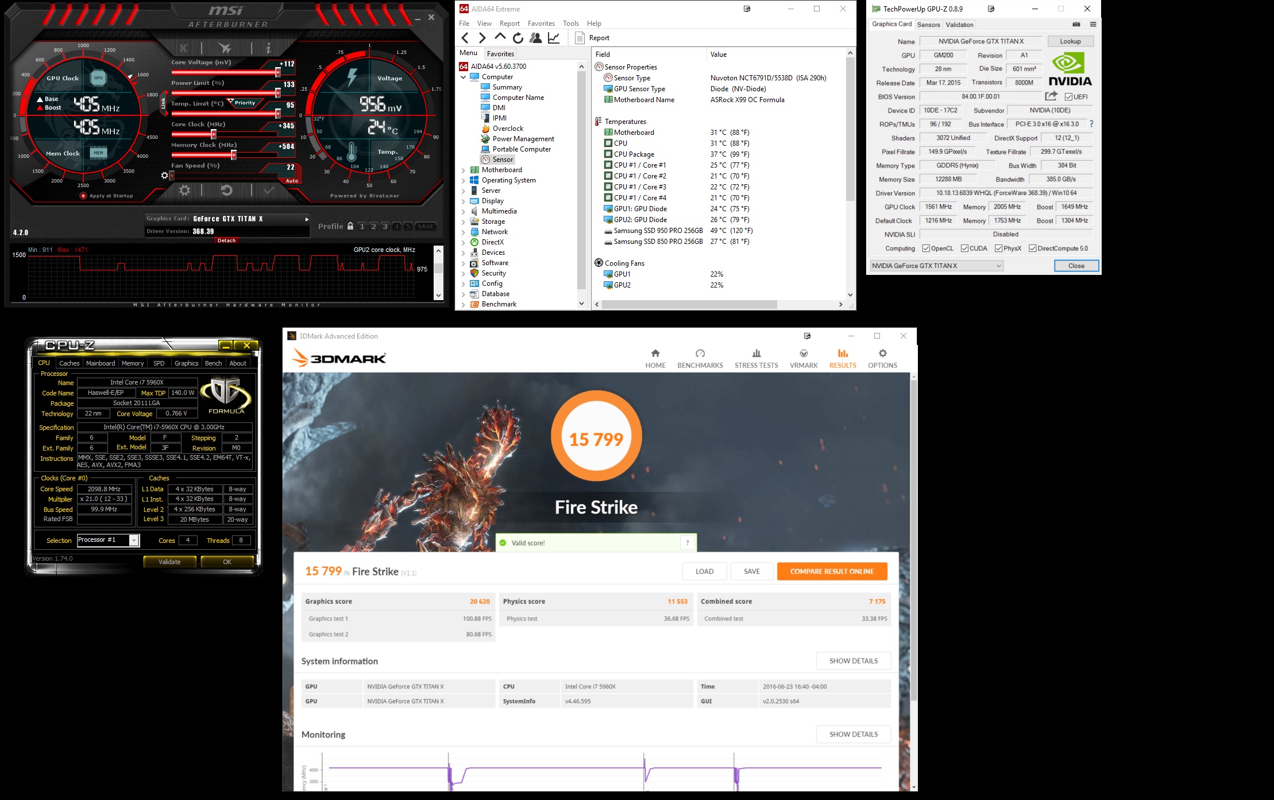The image size is (1274, 800).
Task: Click the Afterburner Kombustor K icon
Action: tap(184, 48)
